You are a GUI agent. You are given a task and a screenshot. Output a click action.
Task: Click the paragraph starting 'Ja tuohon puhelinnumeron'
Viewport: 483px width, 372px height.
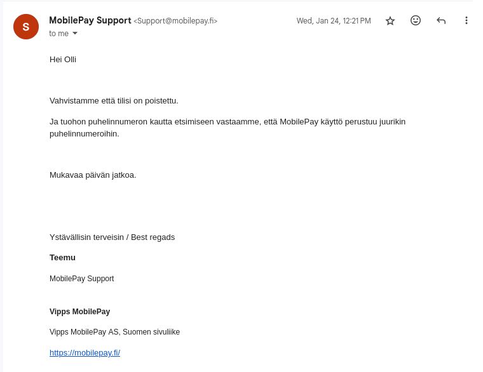click(x=228, y=128)
